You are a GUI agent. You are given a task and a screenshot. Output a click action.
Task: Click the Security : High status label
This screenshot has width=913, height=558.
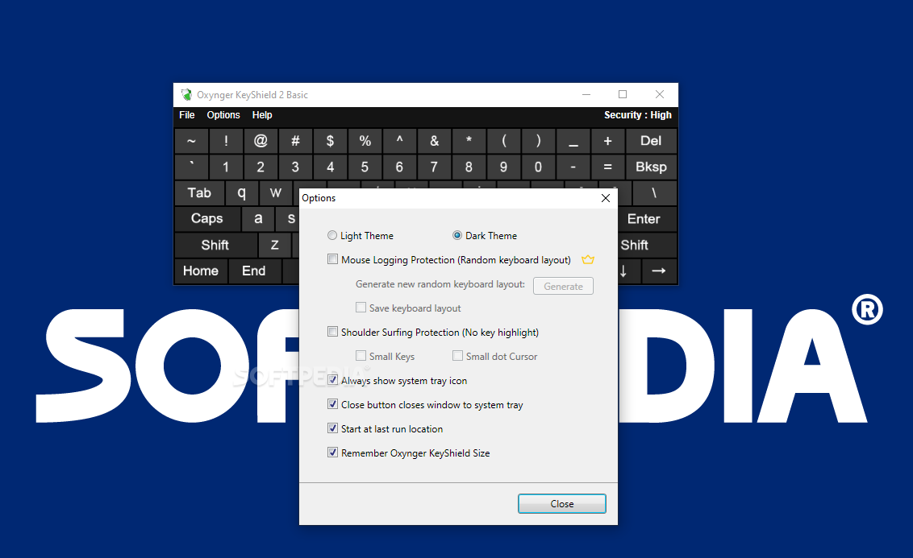[638, 115]
